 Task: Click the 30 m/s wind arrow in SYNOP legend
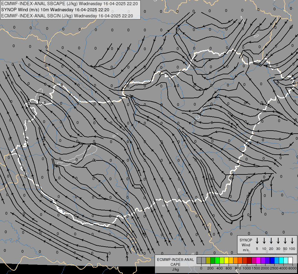tap(278, 241)
